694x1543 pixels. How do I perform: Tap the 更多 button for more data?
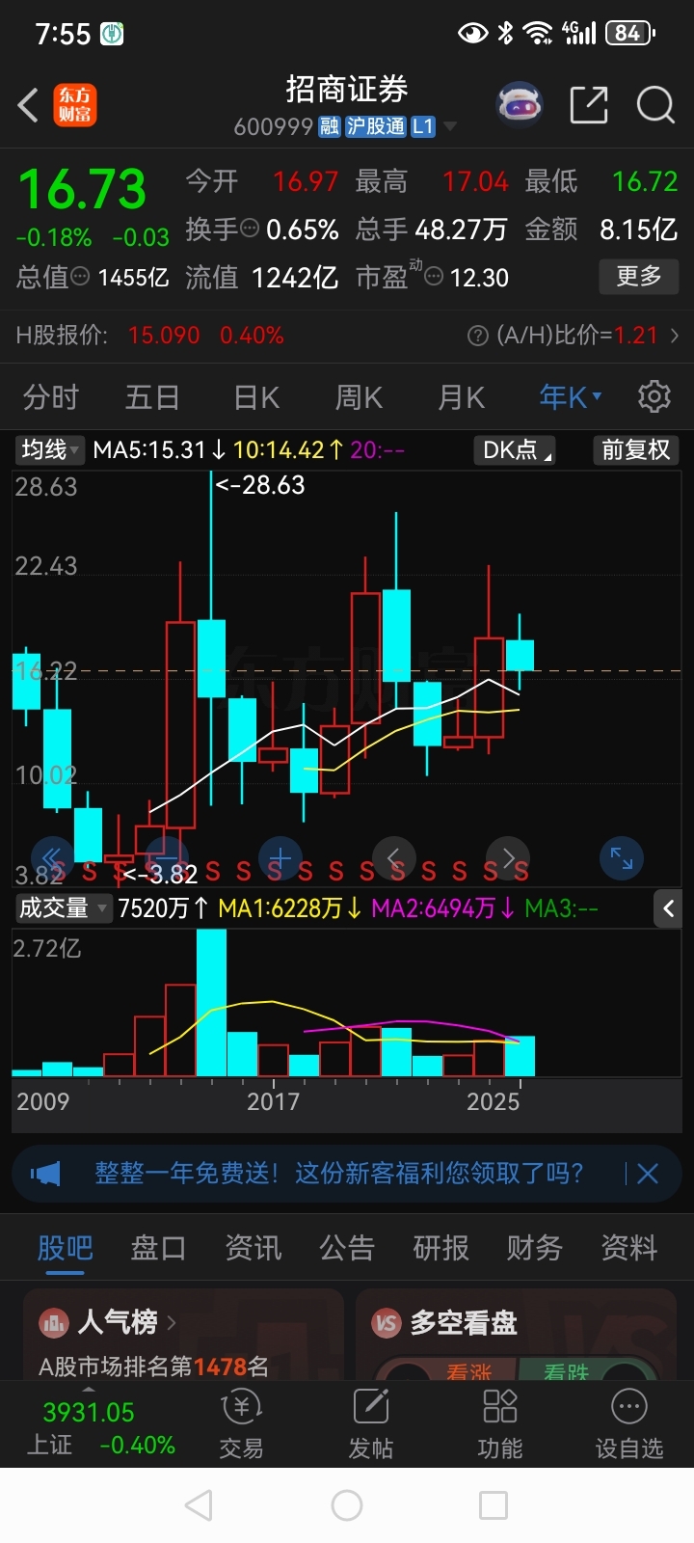click(x=639, y=277)
